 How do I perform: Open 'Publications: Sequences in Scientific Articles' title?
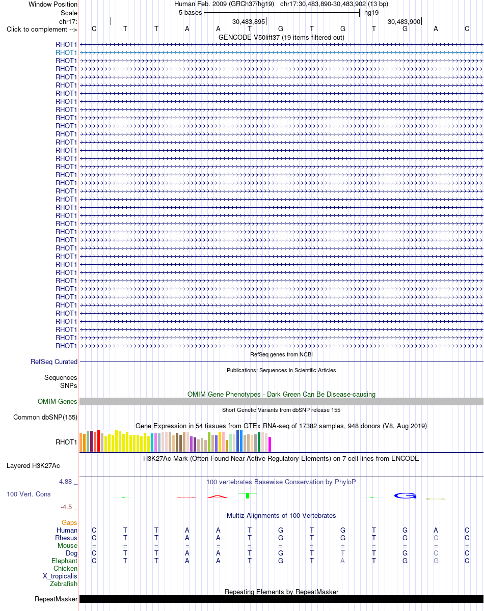click(x=281, y=370)
